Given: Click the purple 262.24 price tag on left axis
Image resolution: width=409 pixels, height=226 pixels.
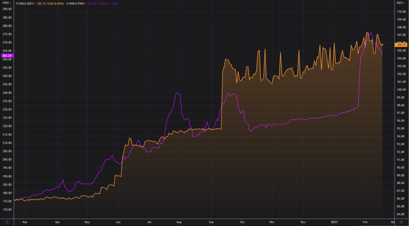Looking at the screenshot, I should pos(7,56).
